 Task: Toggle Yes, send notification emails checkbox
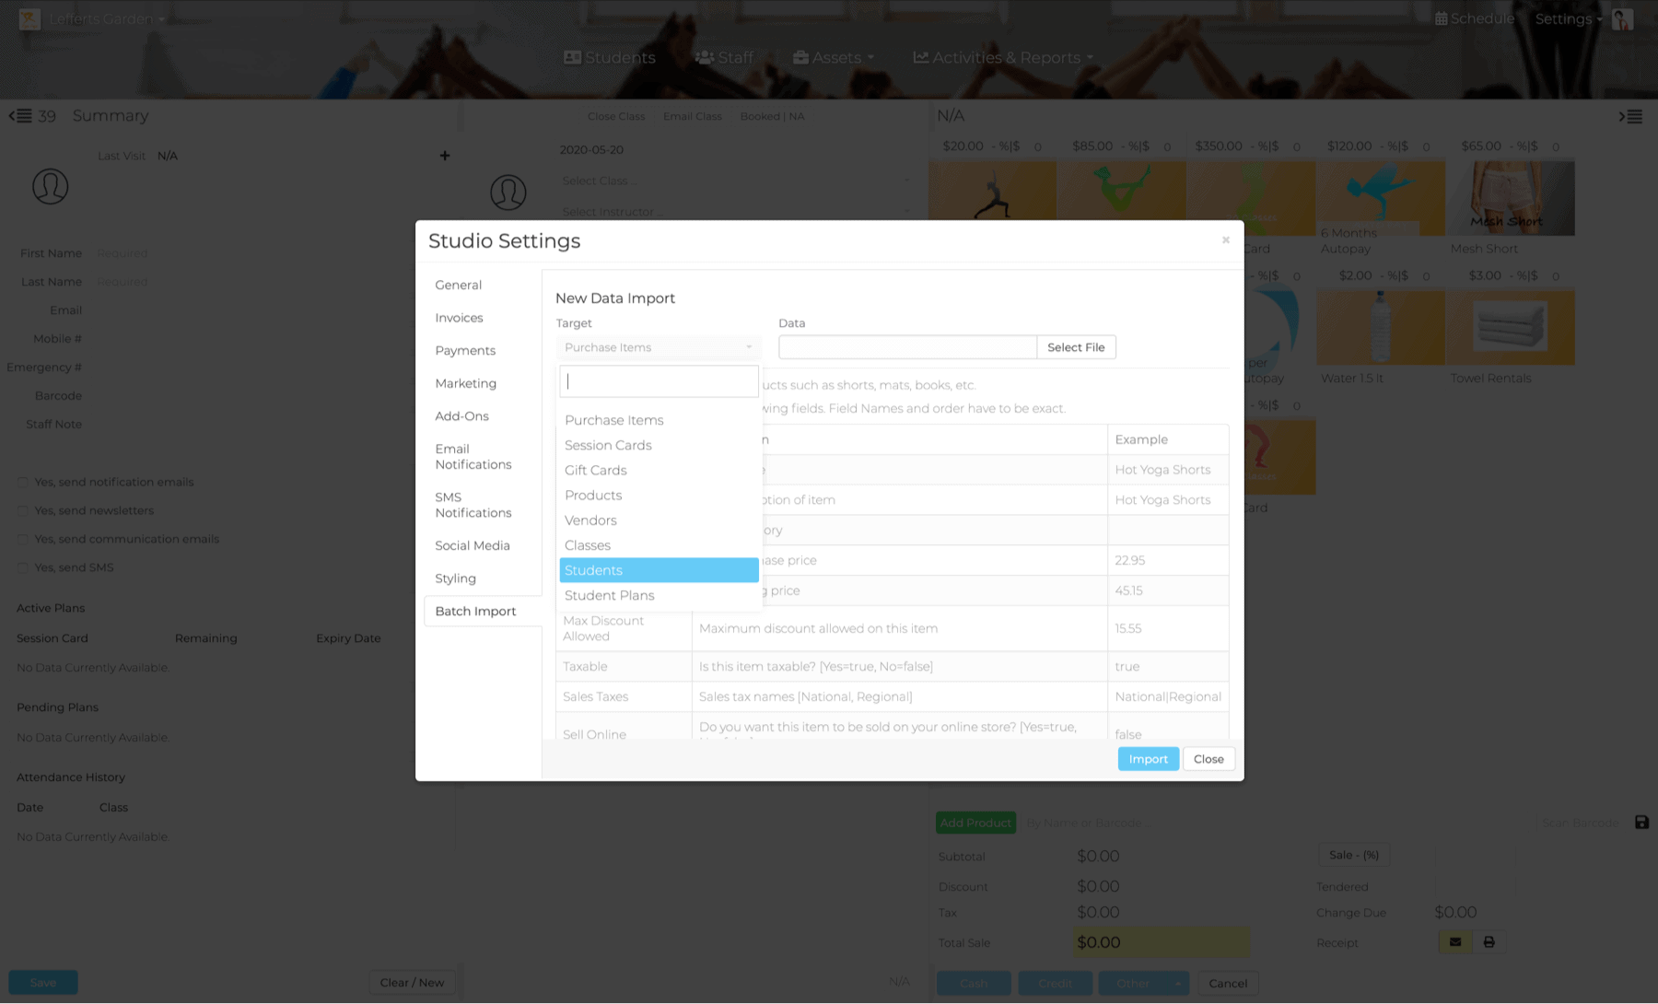[x=22, y=483]
